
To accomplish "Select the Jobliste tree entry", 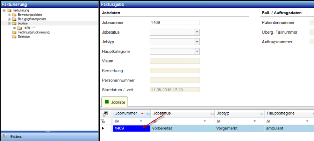I will [23, 23].
